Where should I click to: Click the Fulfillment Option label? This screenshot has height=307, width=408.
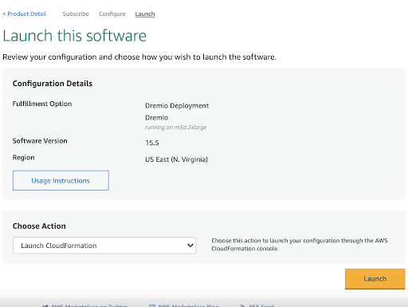pyautogui.click(x=42, y=104)
